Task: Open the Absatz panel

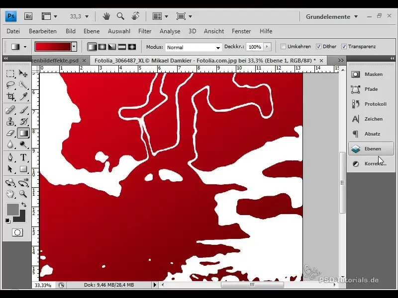Action: click(371, 134)
